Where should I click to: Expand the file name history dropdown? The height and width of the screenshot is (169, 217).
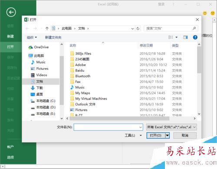140,127
